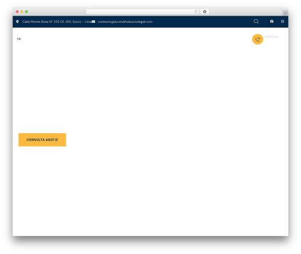Click the location pin icon in top bar
301x254 pixels.
(x=17, y=22)
